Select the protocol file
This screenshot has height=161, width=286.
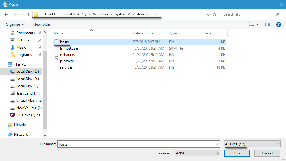pos(140,61)
